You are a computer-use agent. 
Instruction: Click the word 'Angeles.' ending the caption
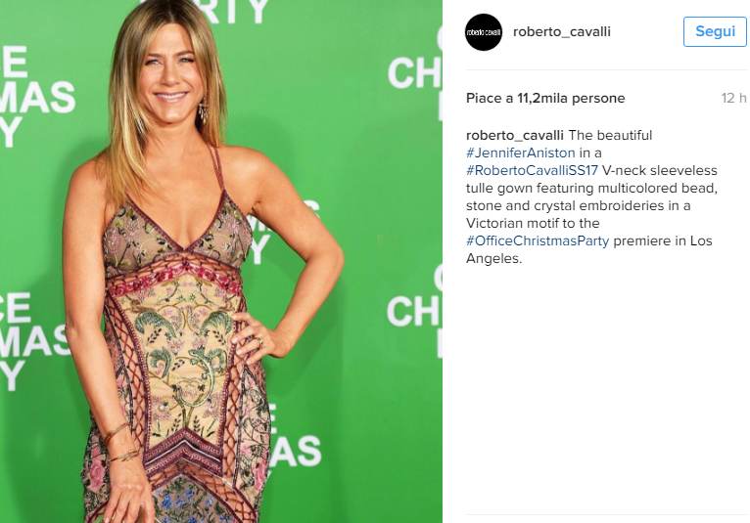pyautogui.click(x=494, y=258)
